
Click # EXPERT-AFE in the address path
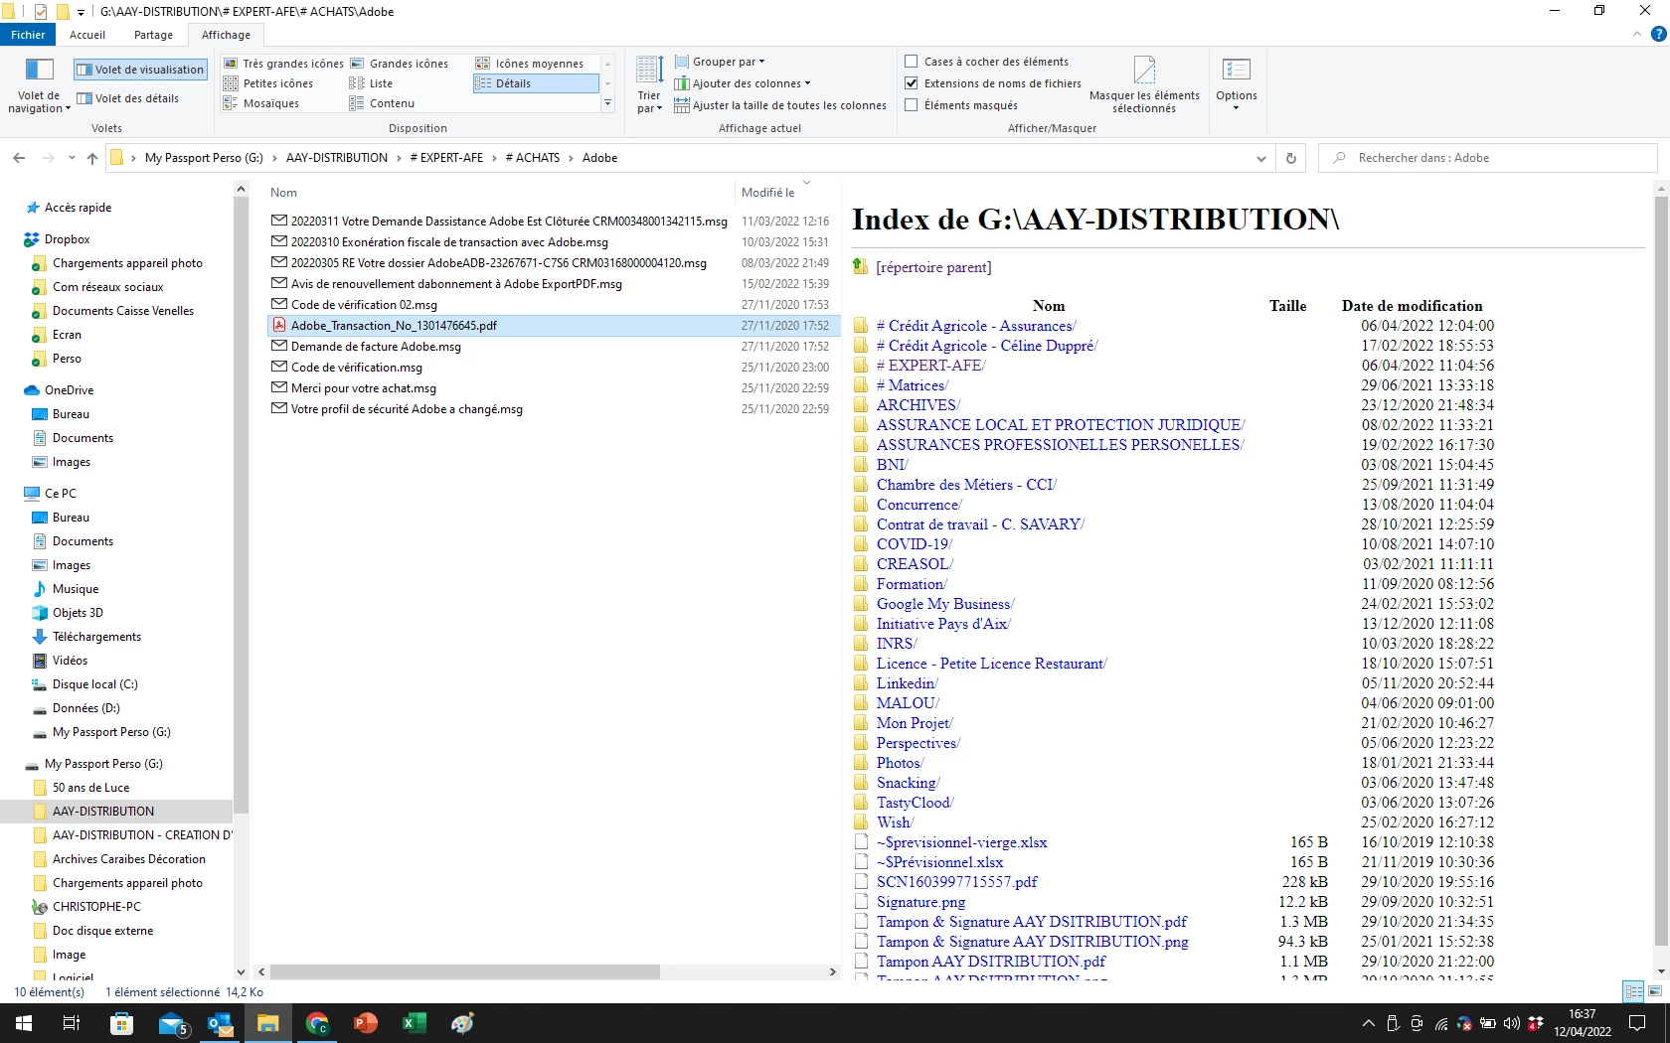click(446, 158)
